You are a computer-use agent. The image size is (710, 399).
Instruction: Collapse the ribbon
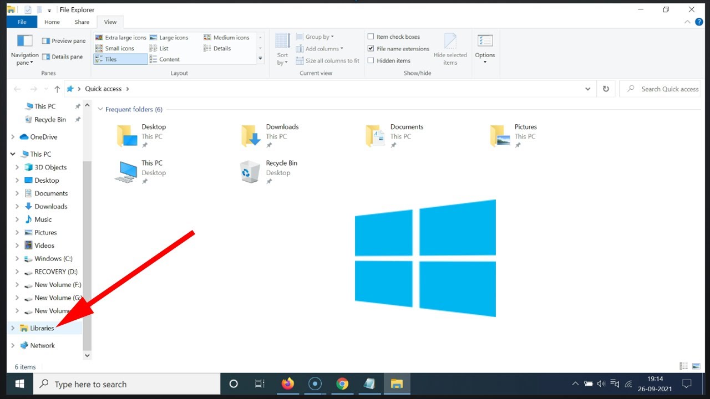(x=688, y=22)
